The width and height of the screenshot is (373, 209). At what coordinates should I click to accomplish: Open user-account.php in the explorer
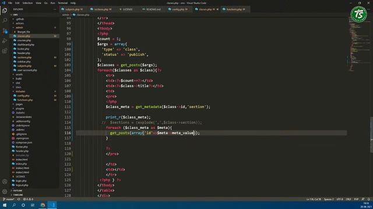pyautogui.click(x=27, y=70)
